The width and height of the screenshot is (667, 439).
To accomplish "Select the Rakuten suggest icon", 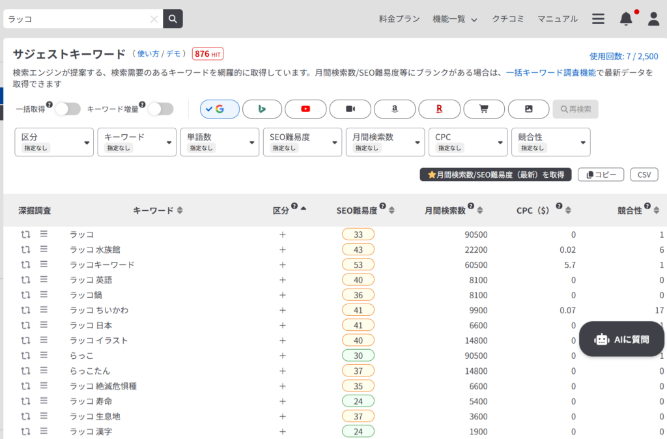I will (438, 109).
